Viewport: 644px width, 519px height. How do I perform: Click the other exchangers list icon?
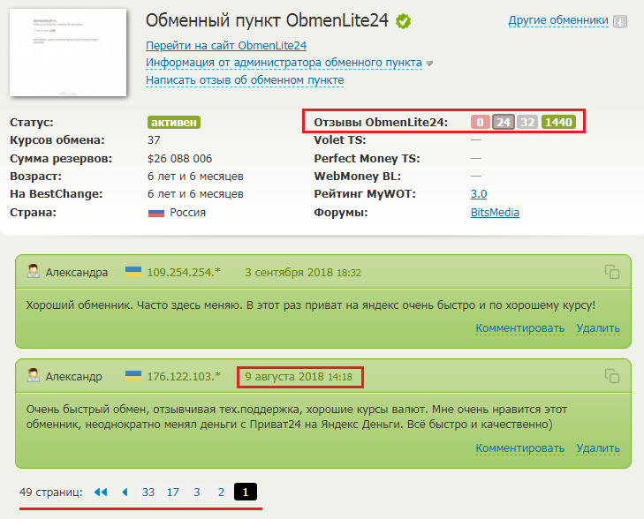tap(621, 20)
